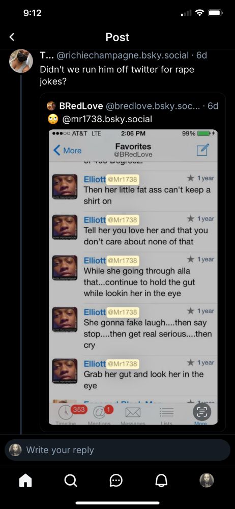Open BRedLove's small avatar
The width and height of the screenshot is (235, 509).
coord(51,106)
